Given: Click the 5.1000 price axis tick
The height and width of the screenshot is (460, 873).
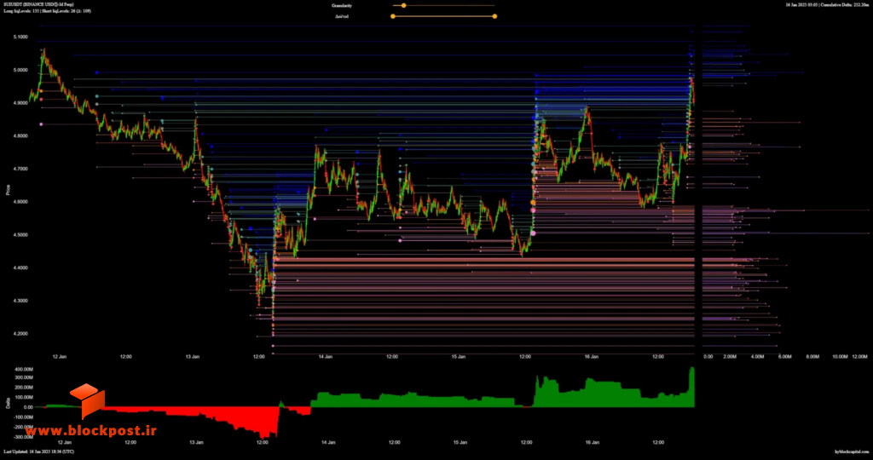Looking at the screenshot, I should (20, 37).
